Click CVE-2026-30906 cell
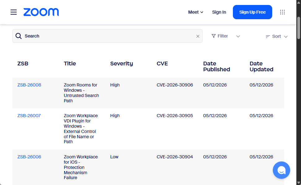 click(175, 85)
